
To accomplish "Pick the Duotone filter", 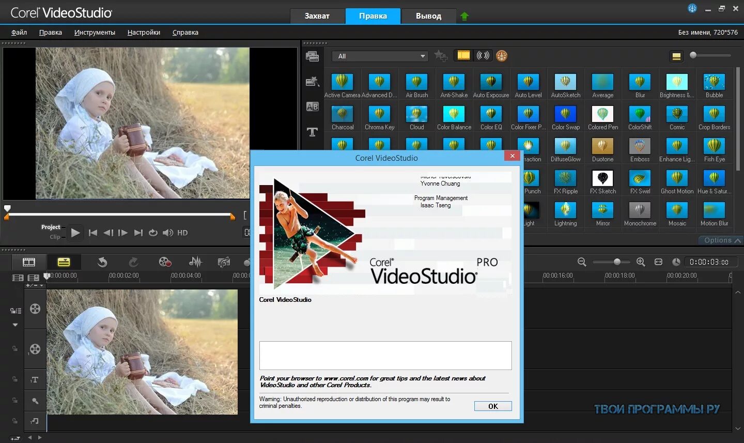I will (x=603, y=150).
